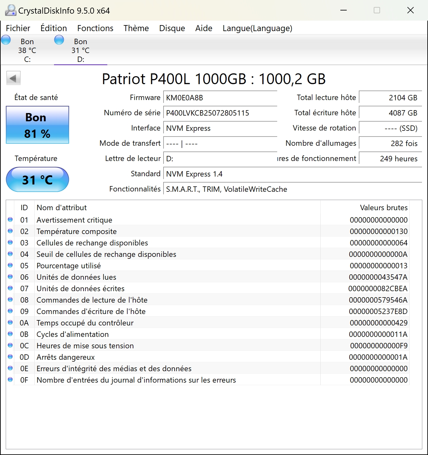
Task: Open the Fichier menu
Action: tap(18, 28)
